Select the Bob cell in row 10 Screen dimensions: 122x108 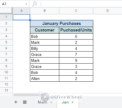coord(45,72)
